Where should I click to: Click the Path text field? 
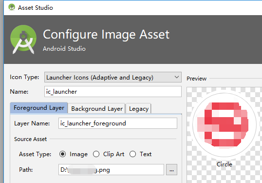click(x=111, y=170)
